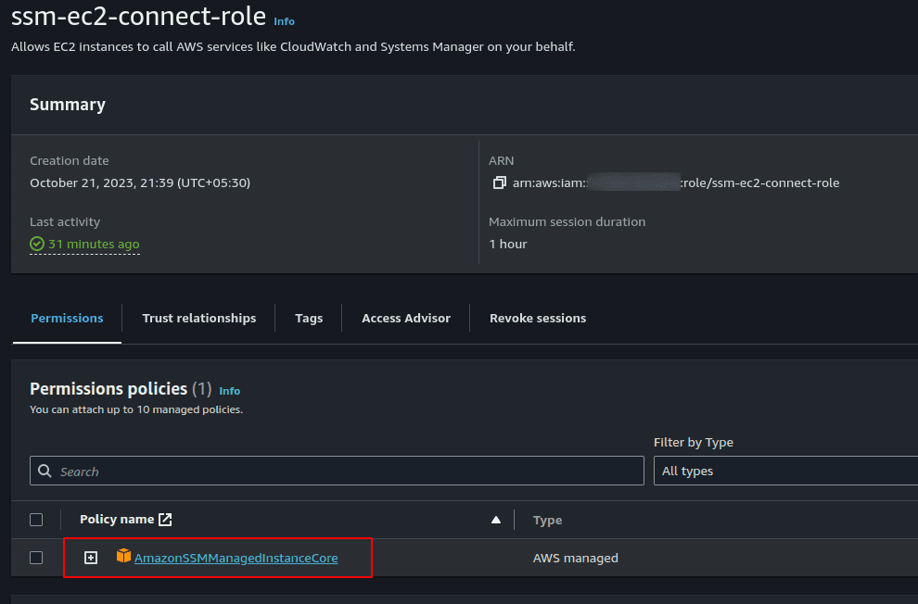Open Info beside the ssm-ec2-connect-role title
The width and height of the screenshot is (918, 604).
click(284, 21)
